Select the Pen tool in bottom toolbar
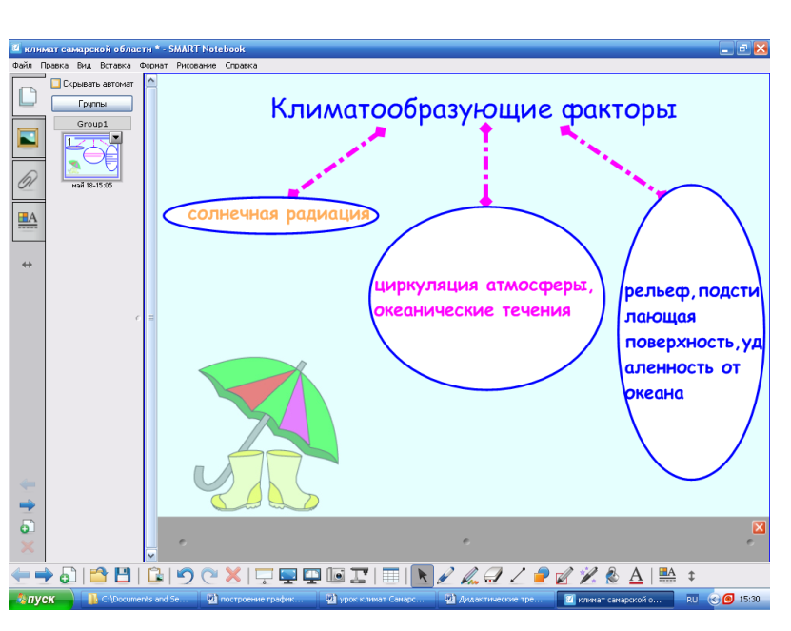 point(445,575)
